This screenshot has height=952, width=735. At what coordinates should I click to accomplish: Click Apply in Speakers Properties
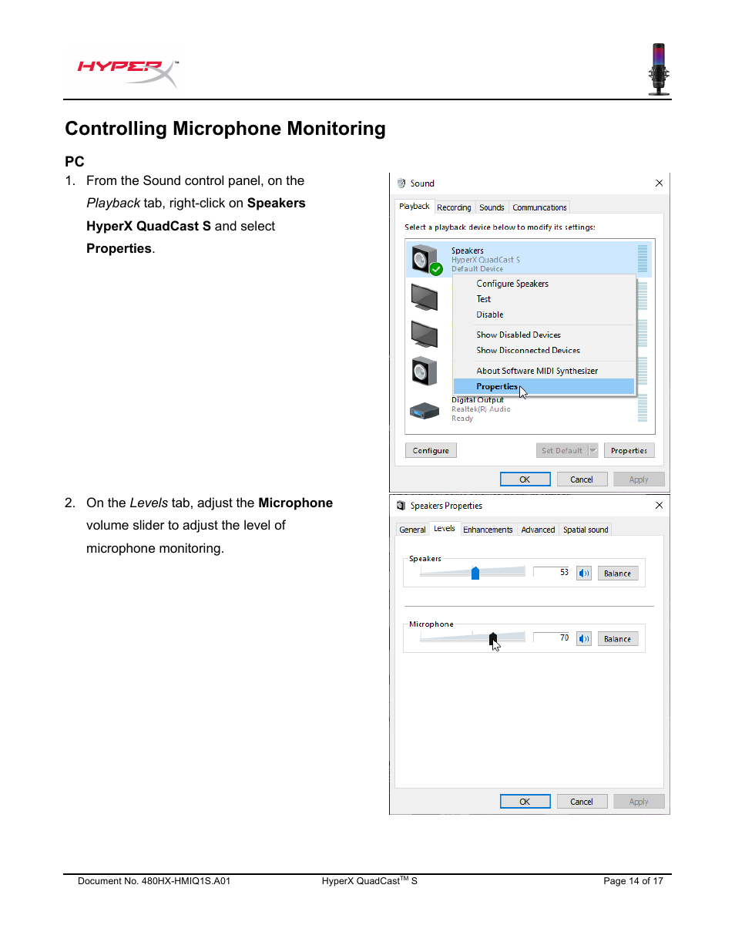click(x=639, y=802)
